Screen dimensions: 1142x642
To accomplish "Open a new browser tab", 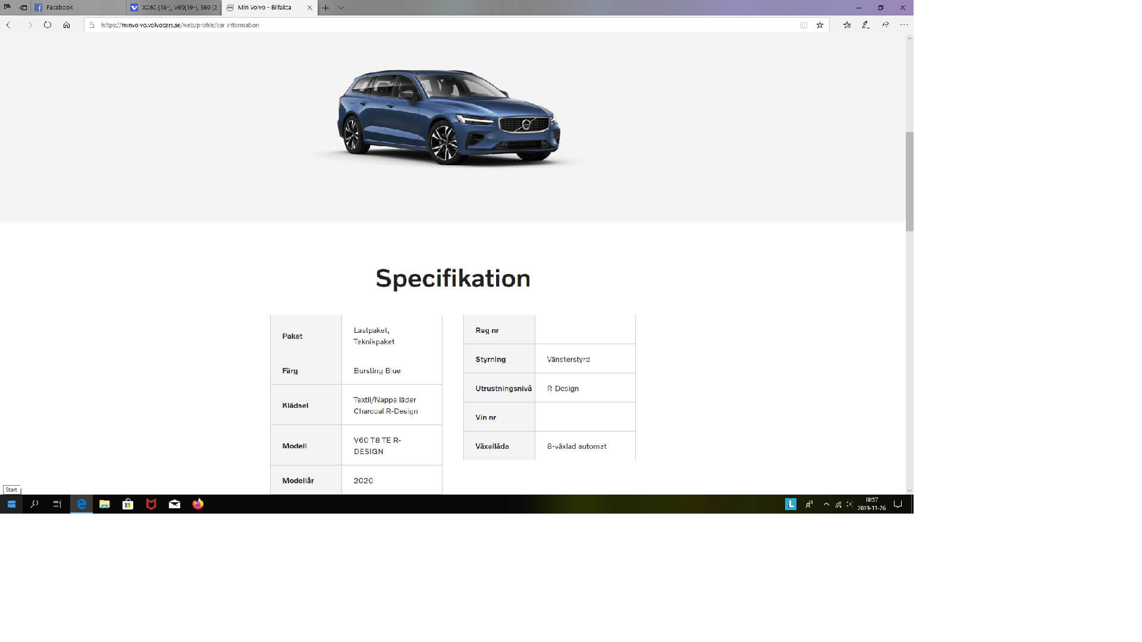I will point(325,8).
